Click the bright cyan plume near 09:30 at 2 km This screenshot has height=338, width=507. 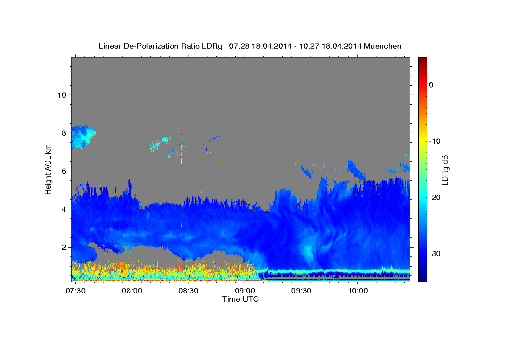click(308, 251)
